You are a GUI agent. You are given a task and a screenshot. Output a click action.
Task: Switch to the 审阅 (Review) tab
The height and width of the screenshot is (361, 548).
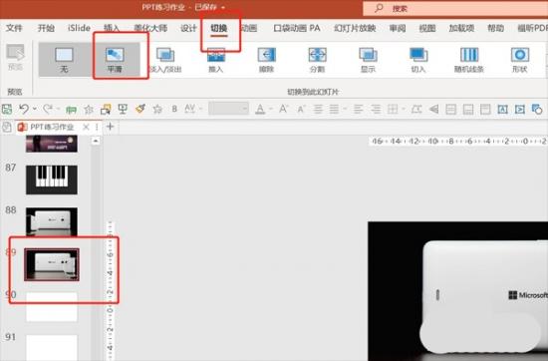(398, 28)
